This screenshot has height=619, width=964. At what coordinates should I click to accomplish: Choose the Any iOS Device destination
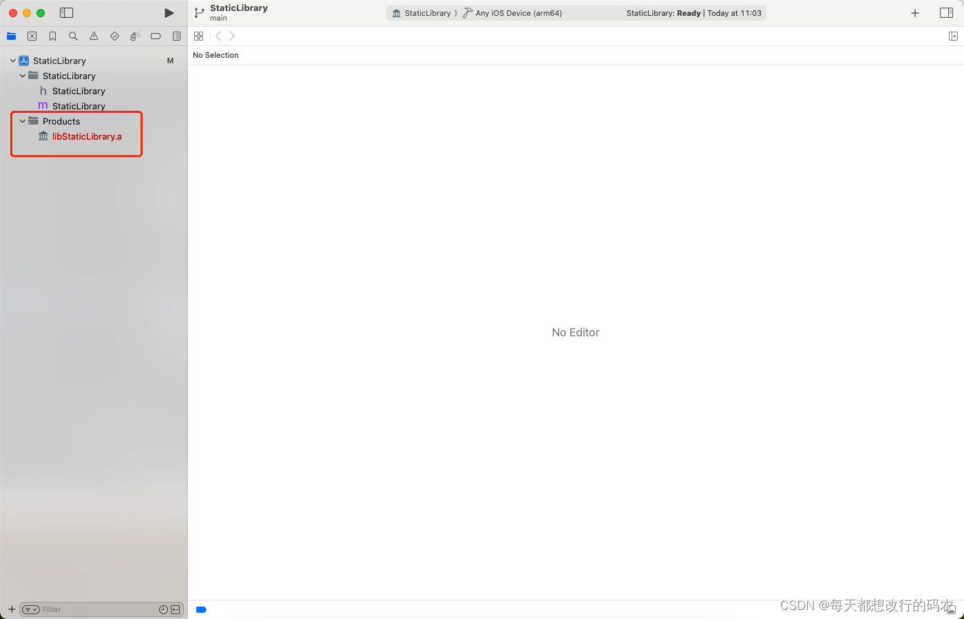click(512, 13)
